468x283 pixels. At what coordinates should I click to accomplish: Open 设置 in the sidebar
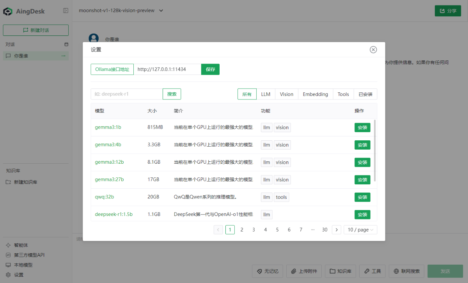tap(15, 274)
